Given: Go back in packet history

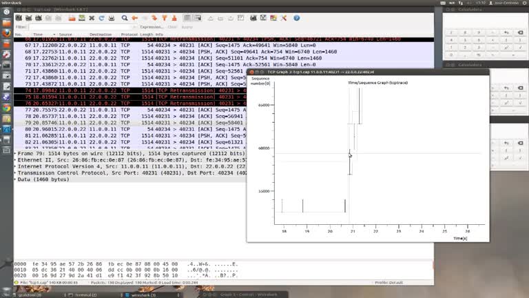Looking at the screenshot, I should (x=134, y=18).
